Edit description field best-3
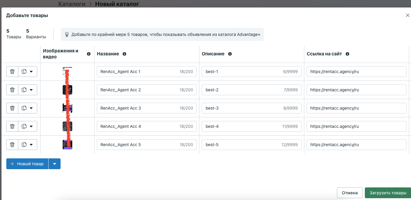The image size is (411, 200). point(252,108)
